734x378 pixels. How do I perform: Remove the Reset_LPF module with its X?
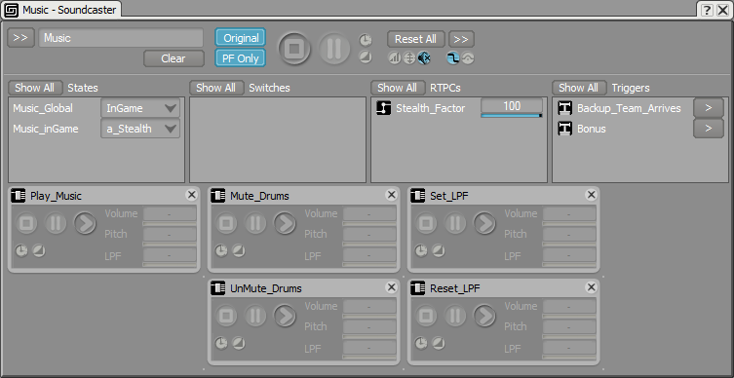(x=592, y=287)
